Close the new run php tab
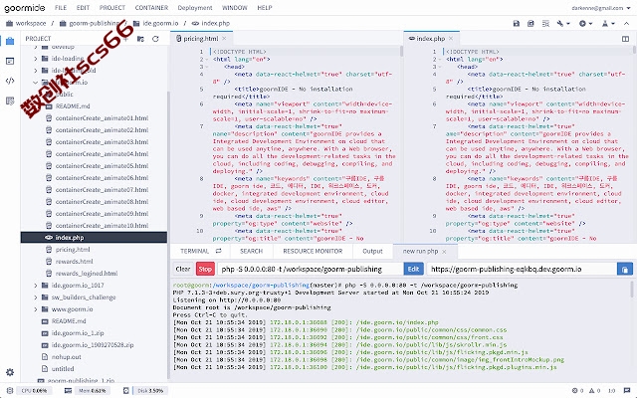637x398 pixels. [444, 252]
